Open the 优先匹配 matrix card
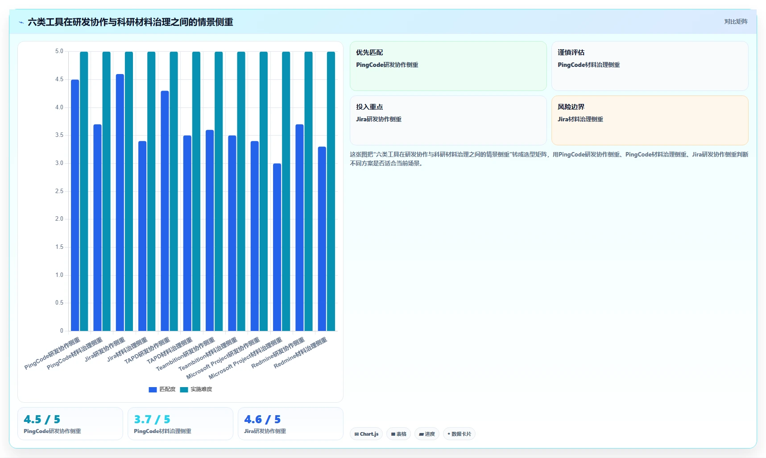This screenshot has height=458, width=766. pyautogui.click(x=448, y=66)
